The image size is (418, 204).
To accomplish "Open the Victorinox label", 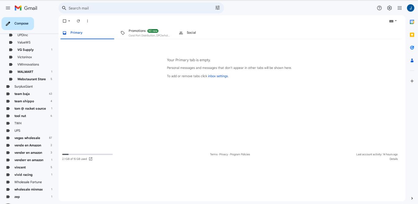I will (x=25, y=57).
